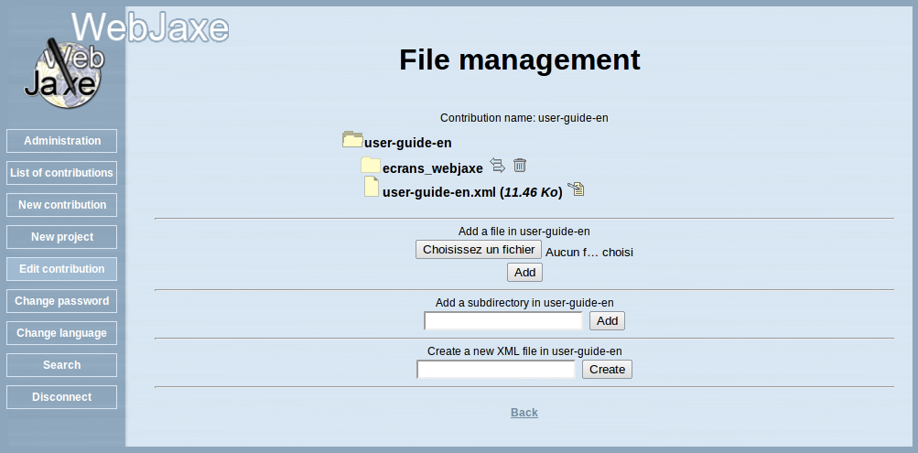Follow the Back link
This screenshot has height=453, width=918.
[524, 413]
